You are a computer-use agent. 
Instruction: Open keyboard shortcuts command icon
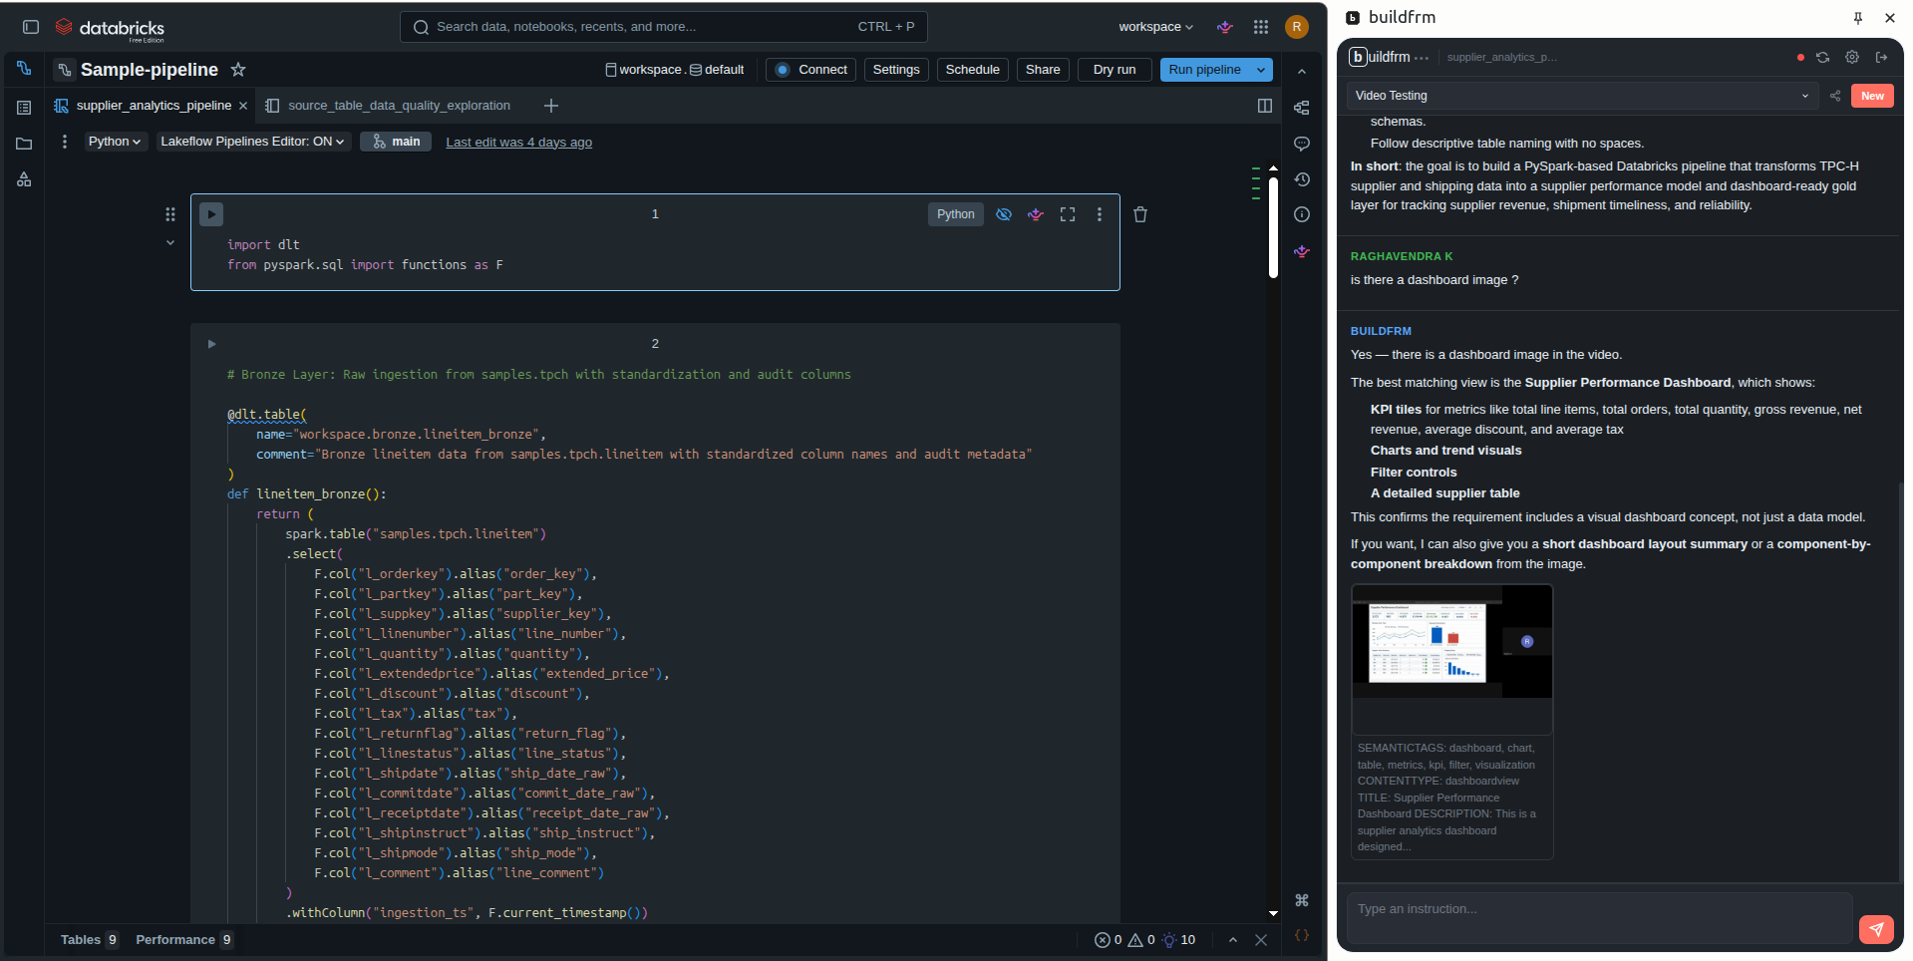(1302, 900)
